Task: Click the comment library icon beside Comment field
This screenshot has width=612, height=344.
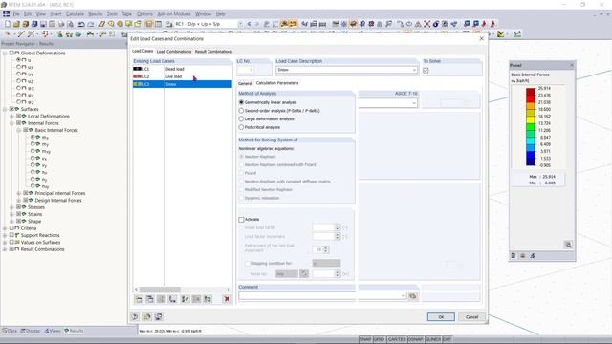Action: (412, 296)
